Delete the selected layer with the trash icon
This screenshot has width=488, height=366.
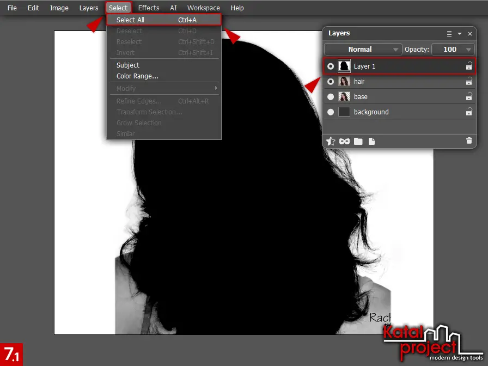pos(469,141)
